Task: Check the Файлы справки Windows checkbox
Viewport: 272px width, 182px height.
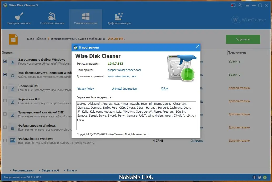Action: 5,127
